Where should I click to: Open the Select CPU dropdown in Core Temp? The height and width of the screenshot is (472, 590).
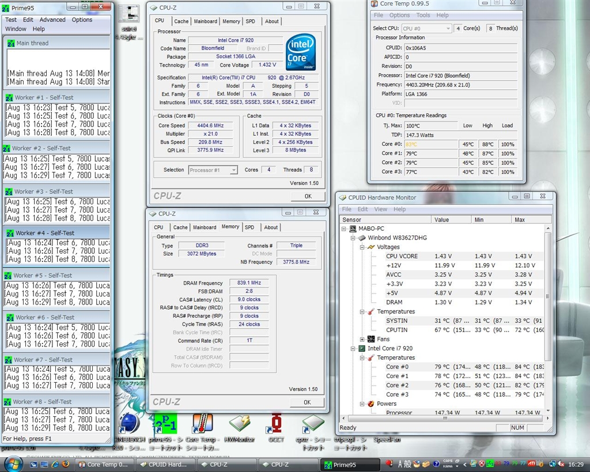click(426, 28)
